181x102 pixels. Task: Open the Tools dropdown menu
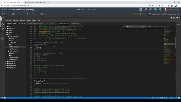pyautogui.click(x=6, y=14)
